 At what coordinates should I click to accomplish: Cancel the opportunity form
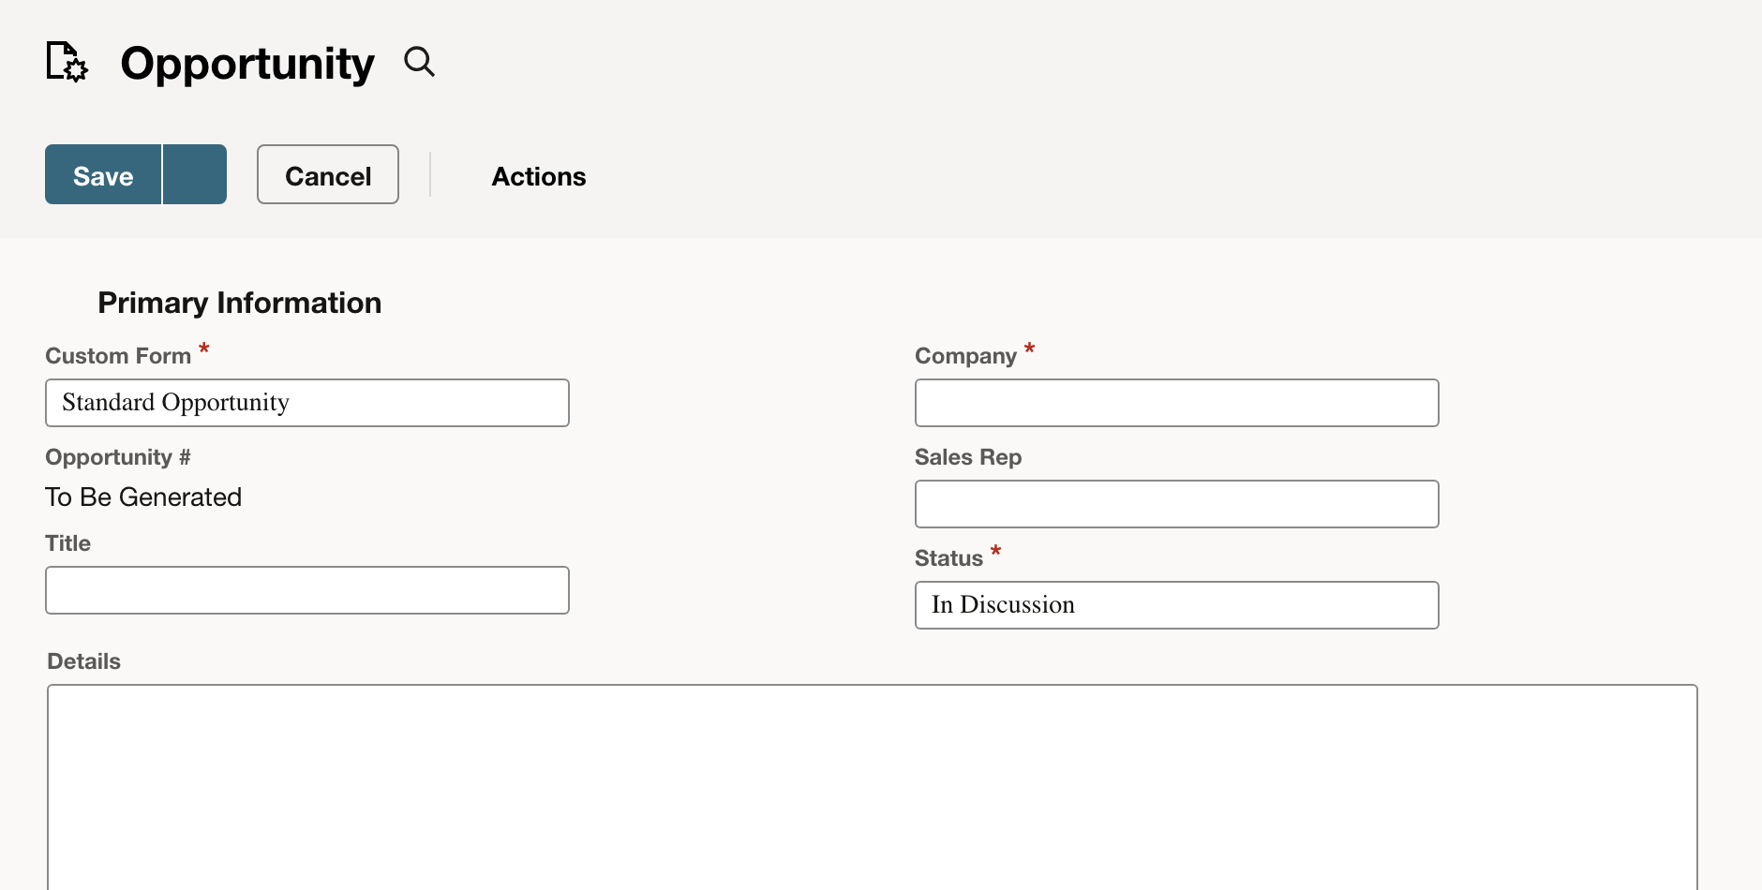(x=328, y=174)
